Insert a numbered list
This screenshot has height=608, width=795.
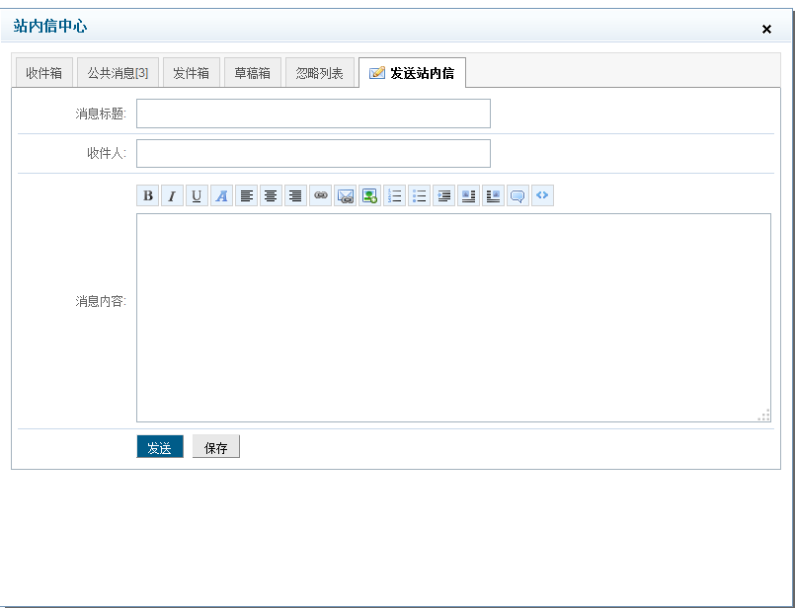coord(394,195)
